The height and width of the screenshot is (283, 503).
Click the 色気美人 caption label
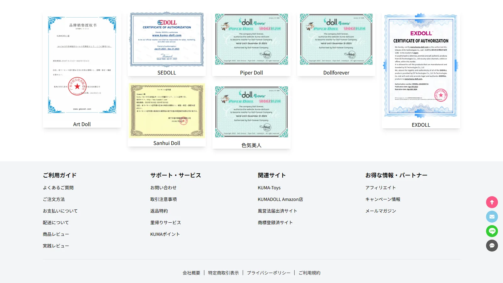[x=251, y=145]
